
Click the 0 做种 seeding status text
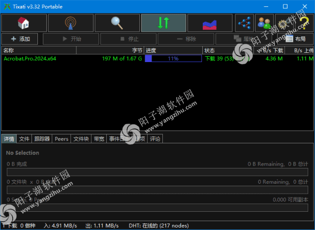click(x=28, y=226)
